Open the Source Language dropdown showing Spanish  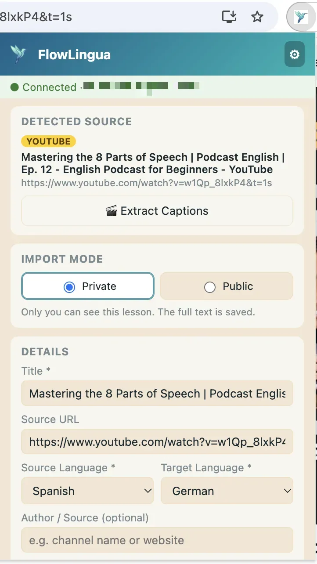[87, 491]
